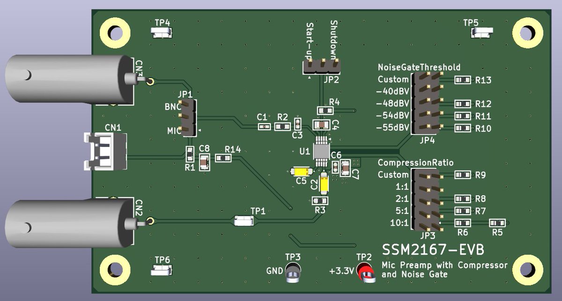Click the CompressionRatio silkscreen title

[x=415, y=162]
